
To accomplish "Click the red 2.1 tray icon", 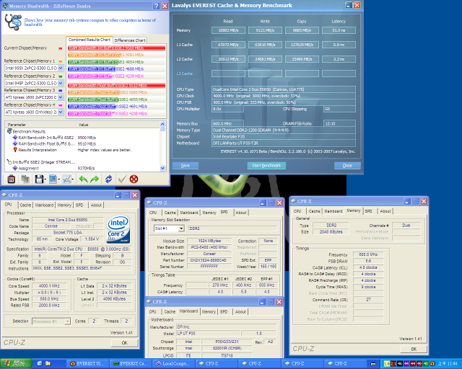I will pyautogui.click(x=393, y=364).
